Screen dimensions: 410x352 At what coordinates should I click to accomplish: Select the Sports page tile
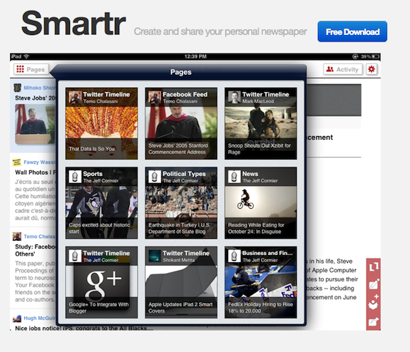pyautogui.click(x=101, y=203)
